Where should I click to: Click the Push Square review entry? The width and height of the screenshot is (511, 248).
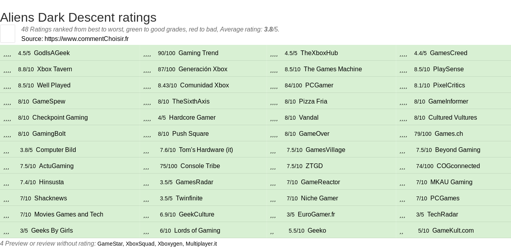pos(190,134)
